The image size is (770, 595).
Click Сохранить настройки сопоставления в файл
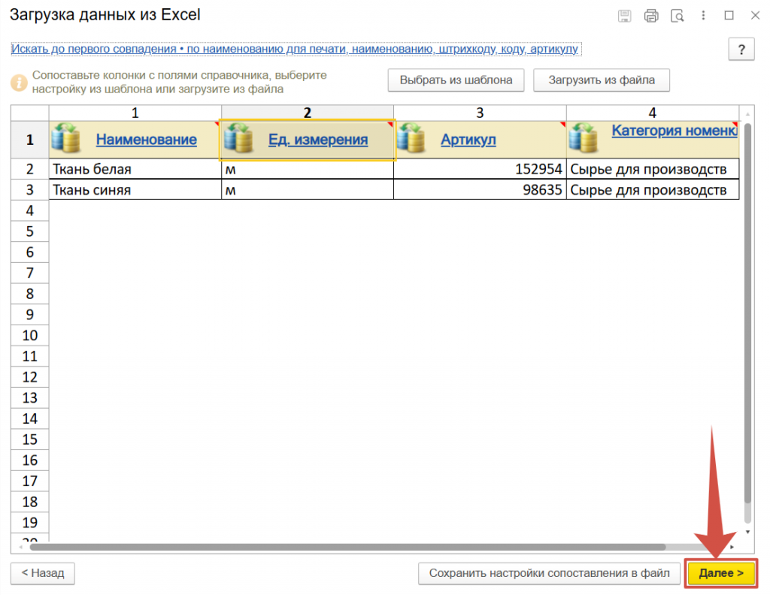(x=549, y=573)
